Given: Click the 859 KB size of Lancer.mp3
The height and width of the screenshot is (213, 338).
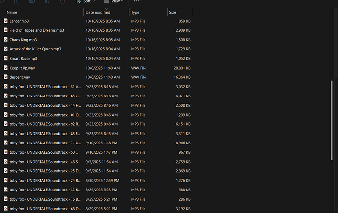Looking at the screenshot, I should pos(185,21).
